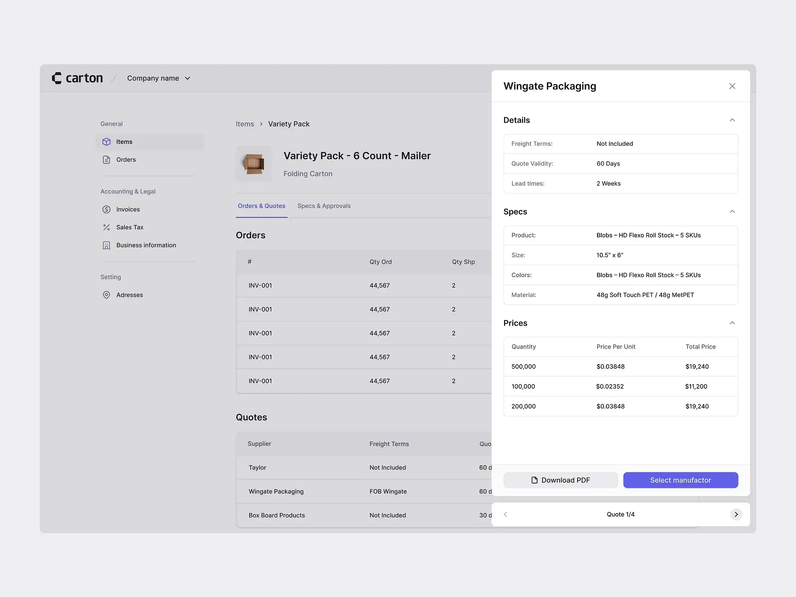Go to previous quote with left arrow
This screenshot has height=597, width=796.
pyautogui.click(x=505, y=514)
